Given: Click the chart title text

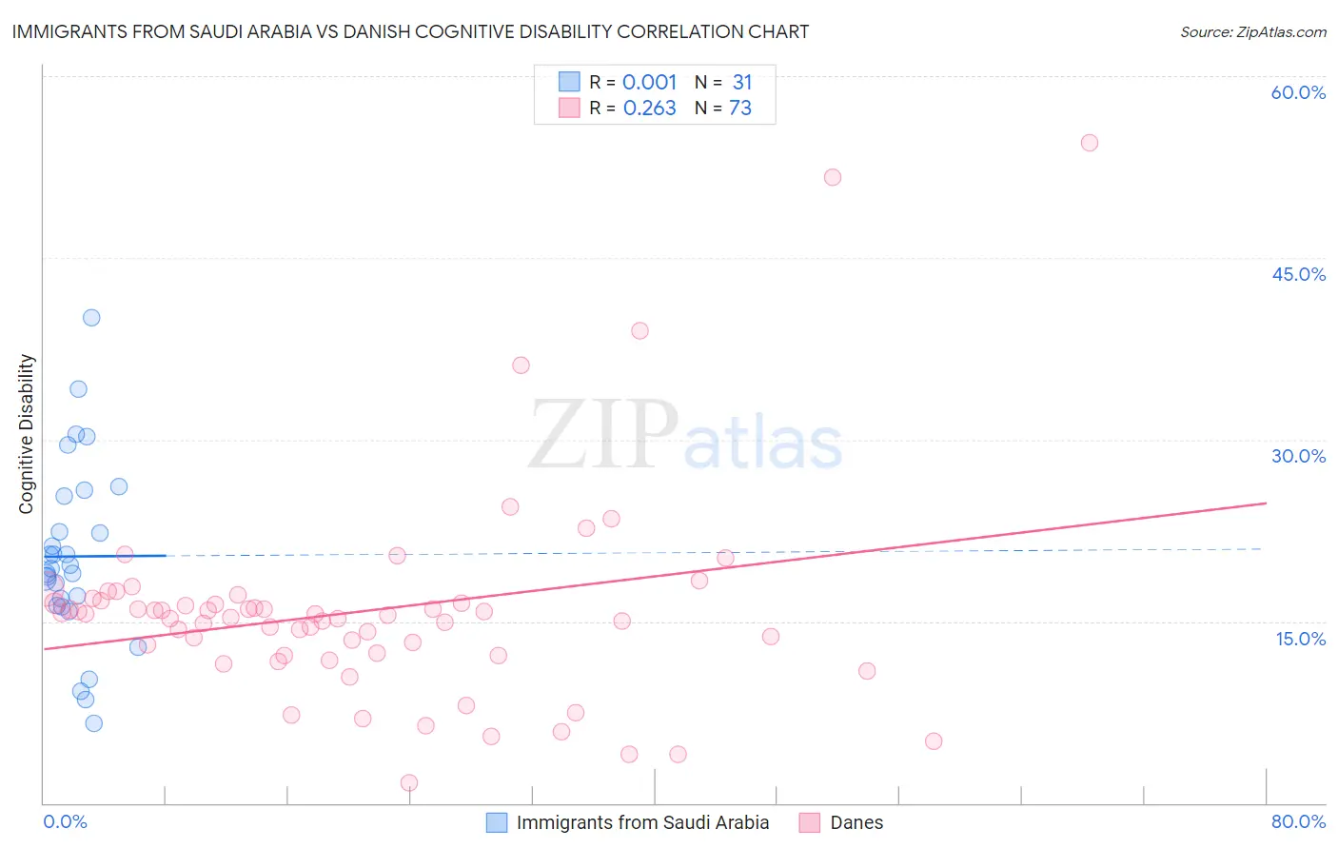Looking at the screenshot, I should [410, 31].
